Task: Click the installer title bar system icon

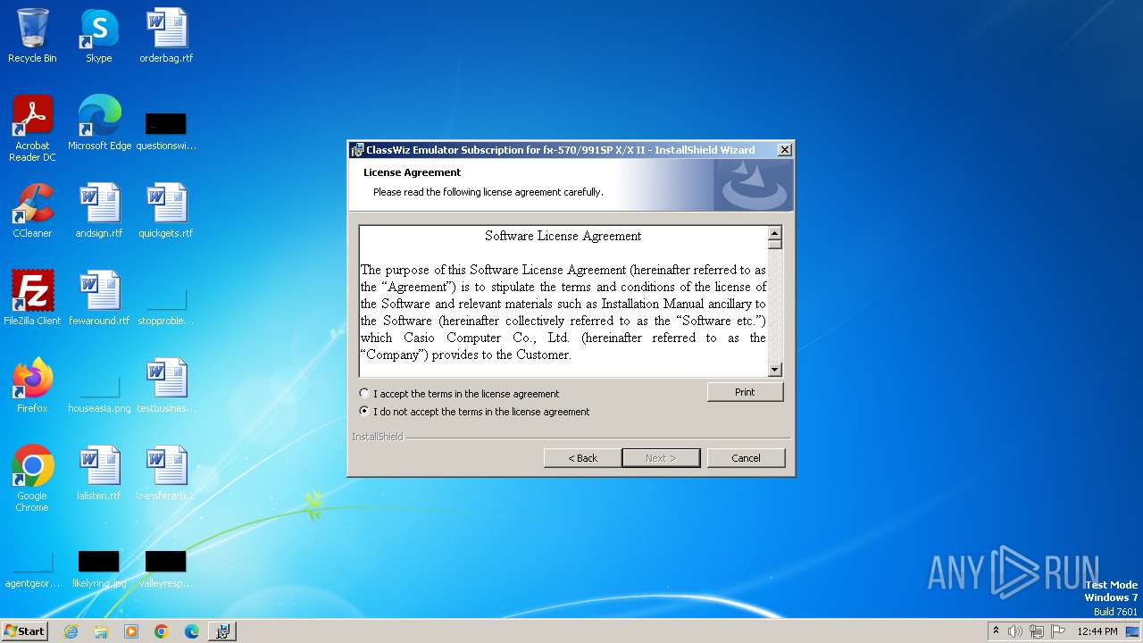Action: 357,150
